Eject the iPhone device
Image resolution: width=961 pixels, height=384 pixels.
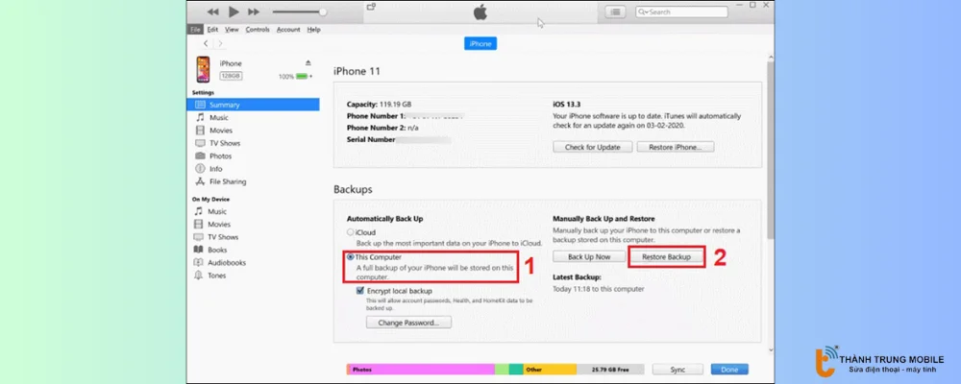point(308,63)
